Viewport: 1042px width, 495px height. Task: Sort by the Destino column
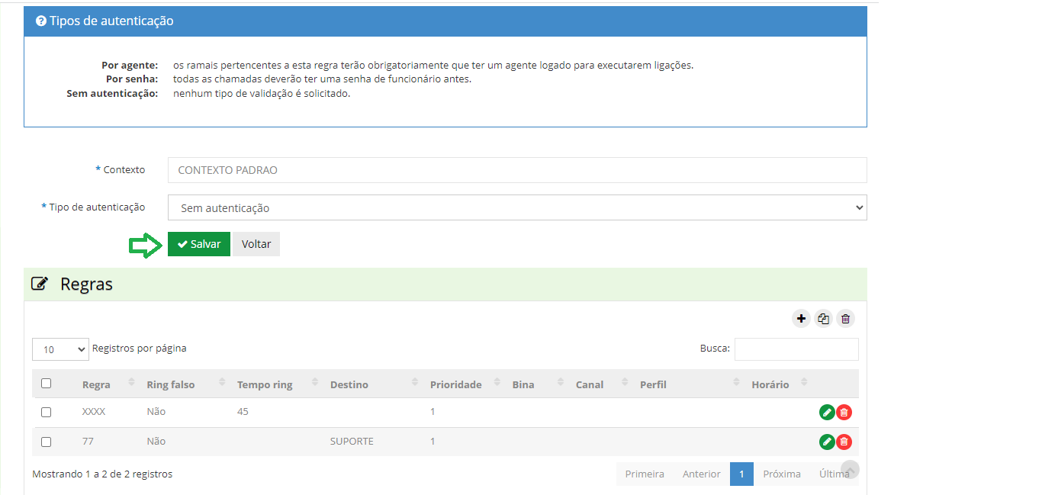372,384
